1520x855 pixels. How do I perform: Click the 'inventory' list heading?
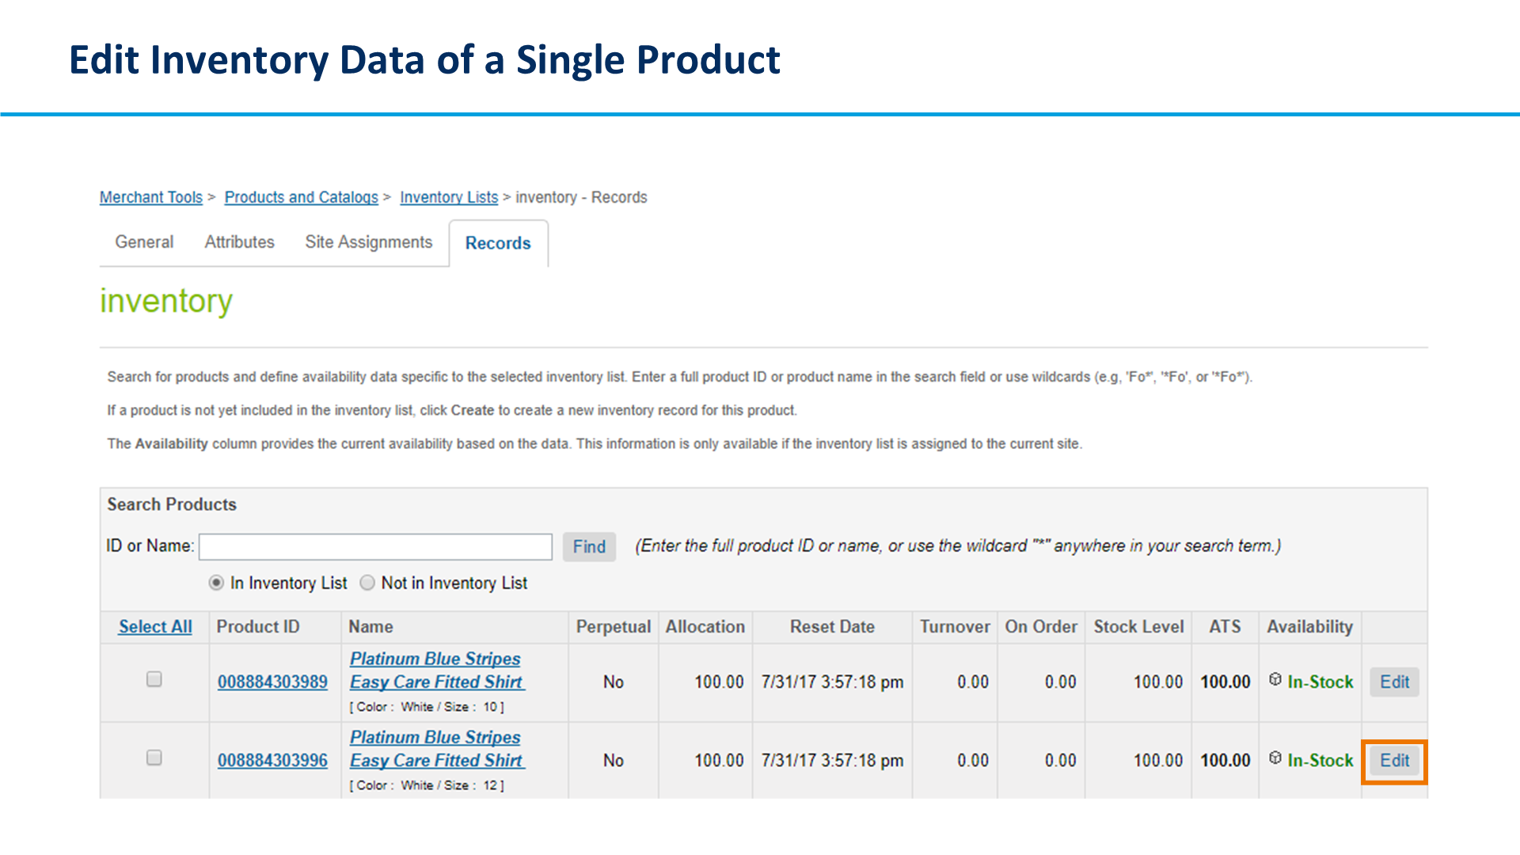pos(166,302)
